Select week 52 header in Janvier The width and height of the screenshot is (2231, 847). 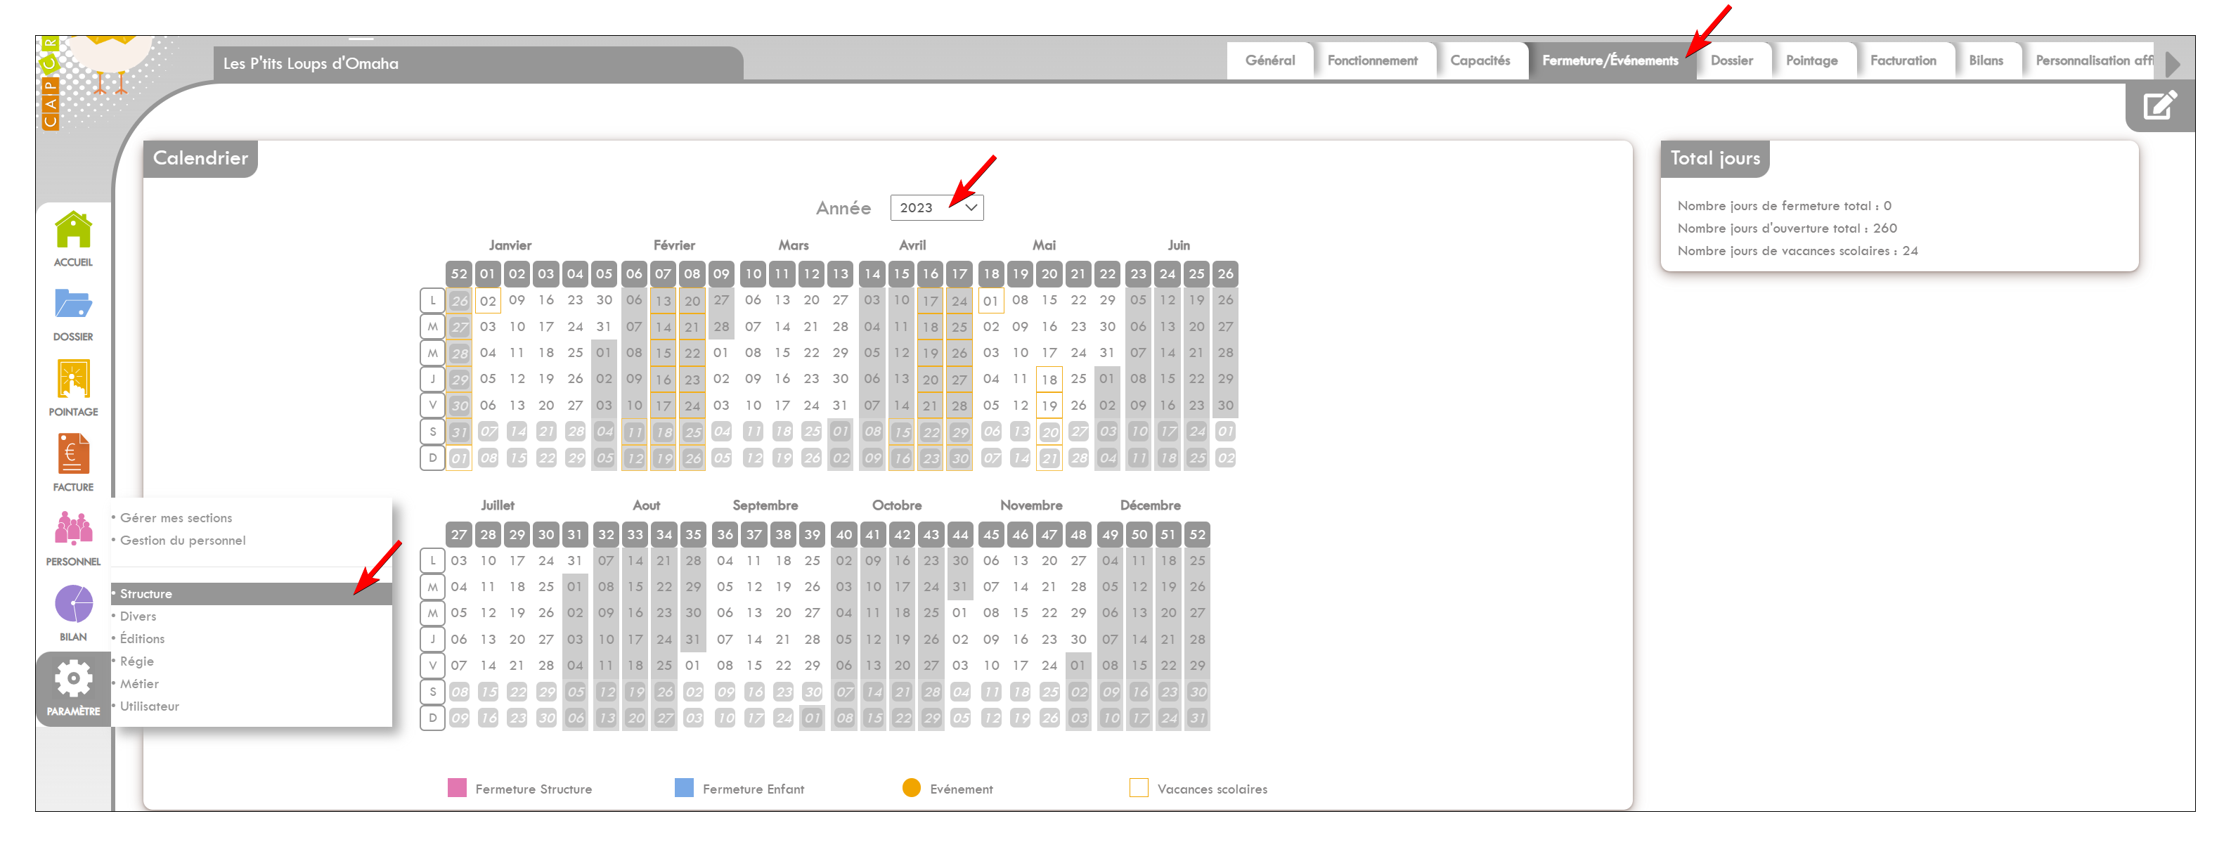[458, 273]
